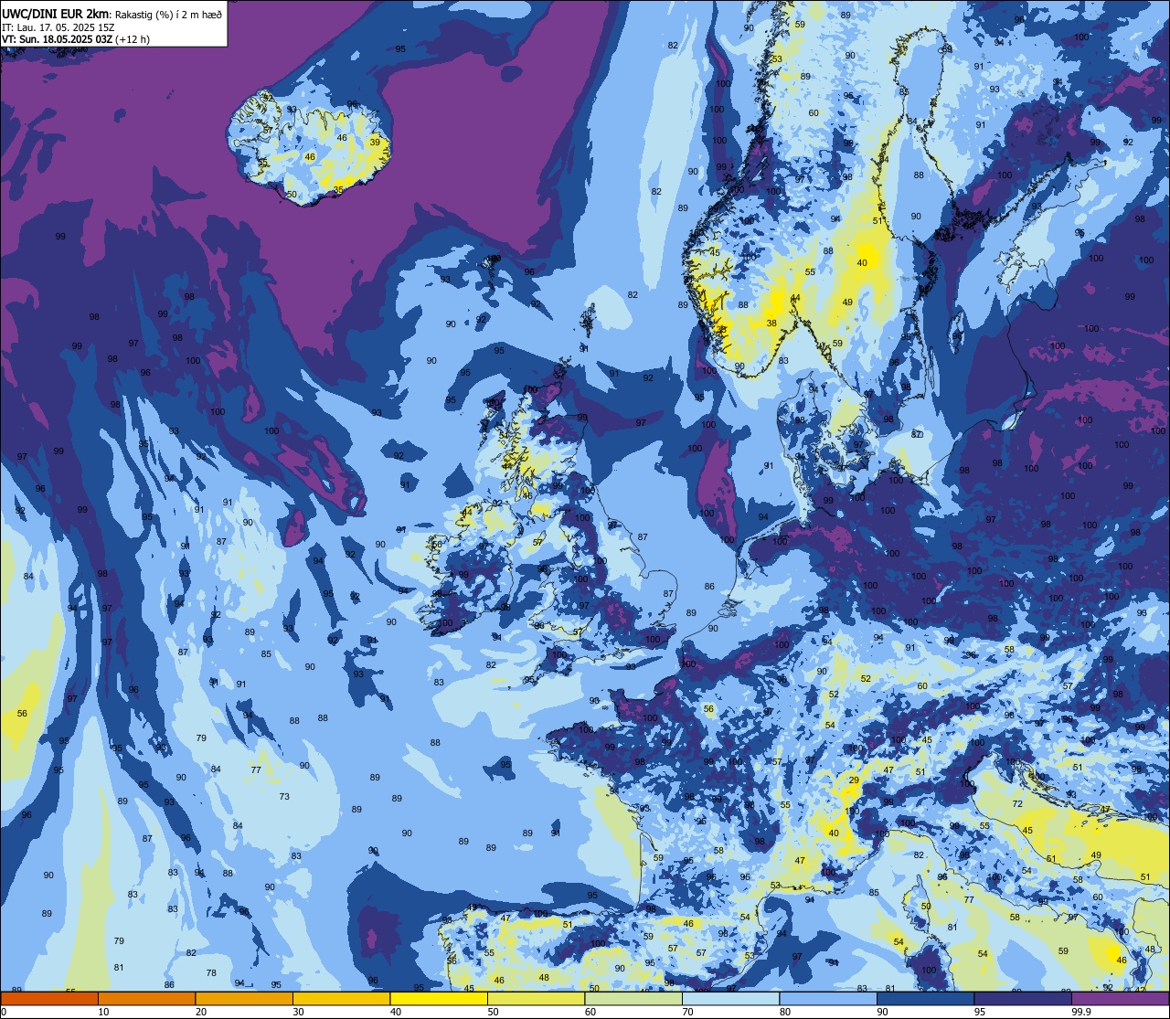Click the '38' value in southern Norway
This screenshot has height=1019, width=1170.
pos(771,323)
